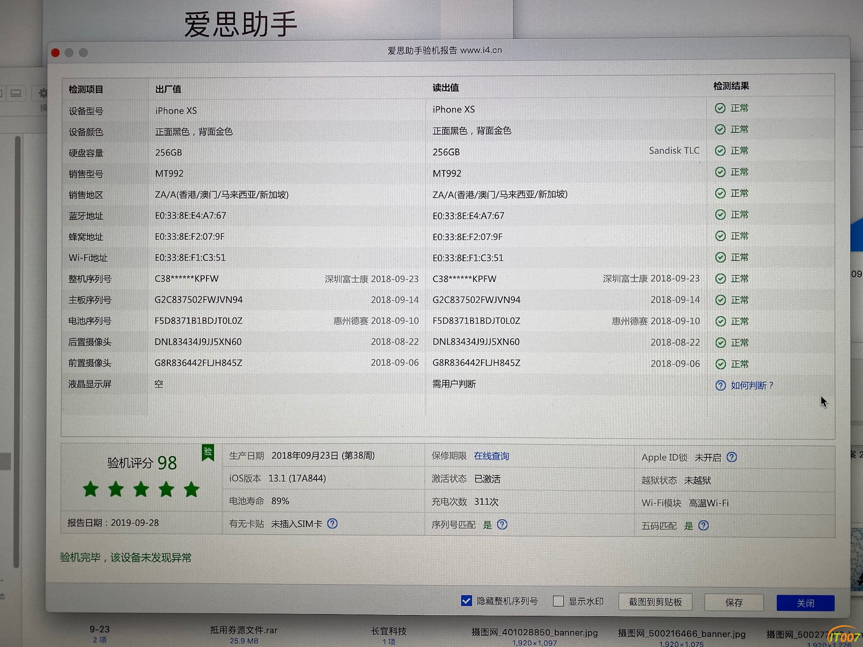Select the 9-23 folder in the background window
Image resolution: width=863 pixels, height=647 pixels.
99,629
